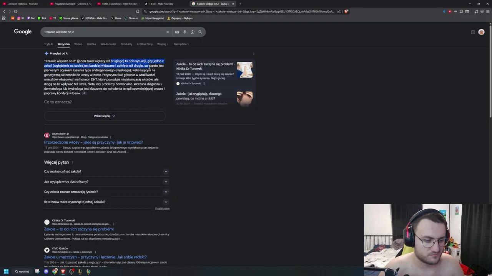
Task: Expand AI overview with 'Pokaż więcej'
Action: (x=105, y=116)
